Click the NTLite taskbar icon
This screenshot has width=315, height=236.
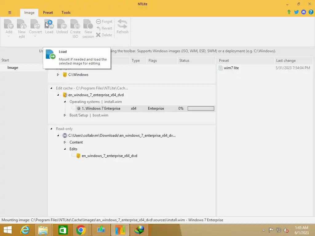[x=120, y=230]
